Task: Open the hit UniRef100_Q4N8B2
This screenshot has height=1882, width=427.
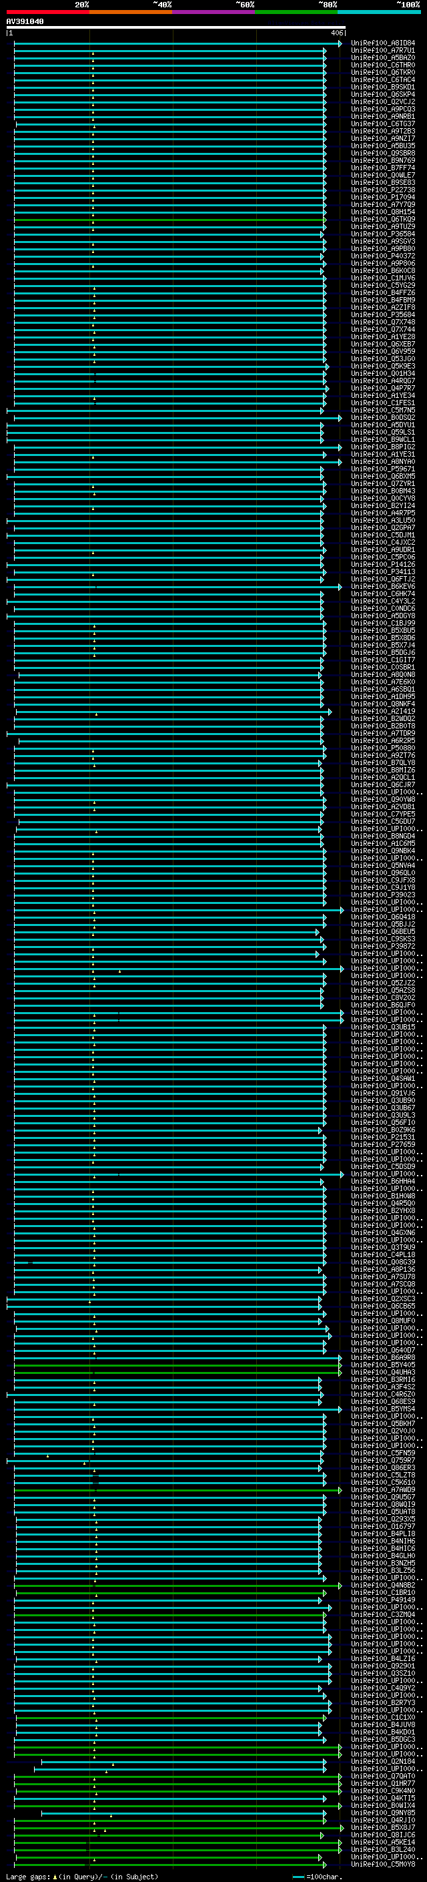Action: pos(383,1586)
